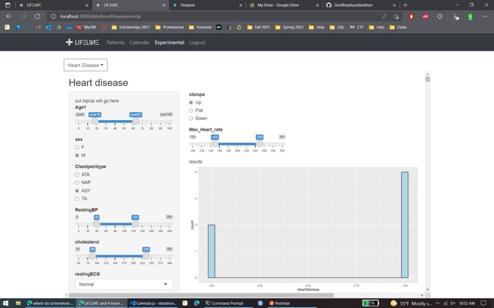Click the vertical scrollbar thumb of the panel
The width and height of the screenshot is (494, 308).
pos(428,79)
